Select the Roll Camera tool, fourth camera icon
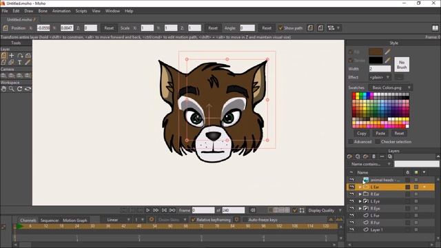The image size is (441, 248). [28, 75]
